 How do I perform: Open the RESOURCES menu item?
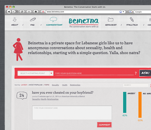tap(111, 25)
